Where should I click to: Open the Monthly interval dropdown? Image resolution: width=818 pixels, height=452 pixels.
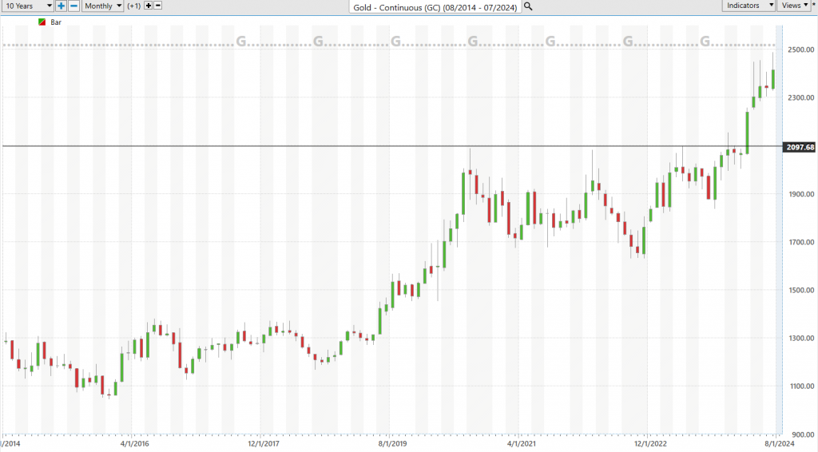coord(102,6)
